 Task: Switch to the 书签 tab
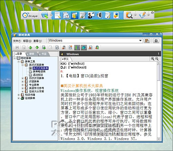(44, 54)
